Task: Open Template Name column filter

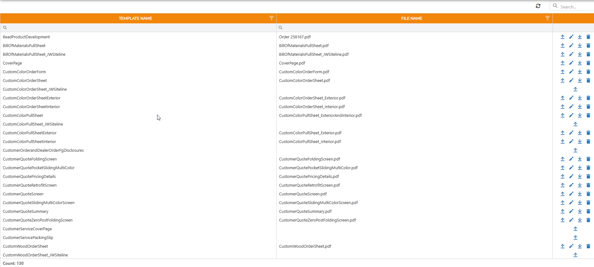Action: [x=271, y=18]
